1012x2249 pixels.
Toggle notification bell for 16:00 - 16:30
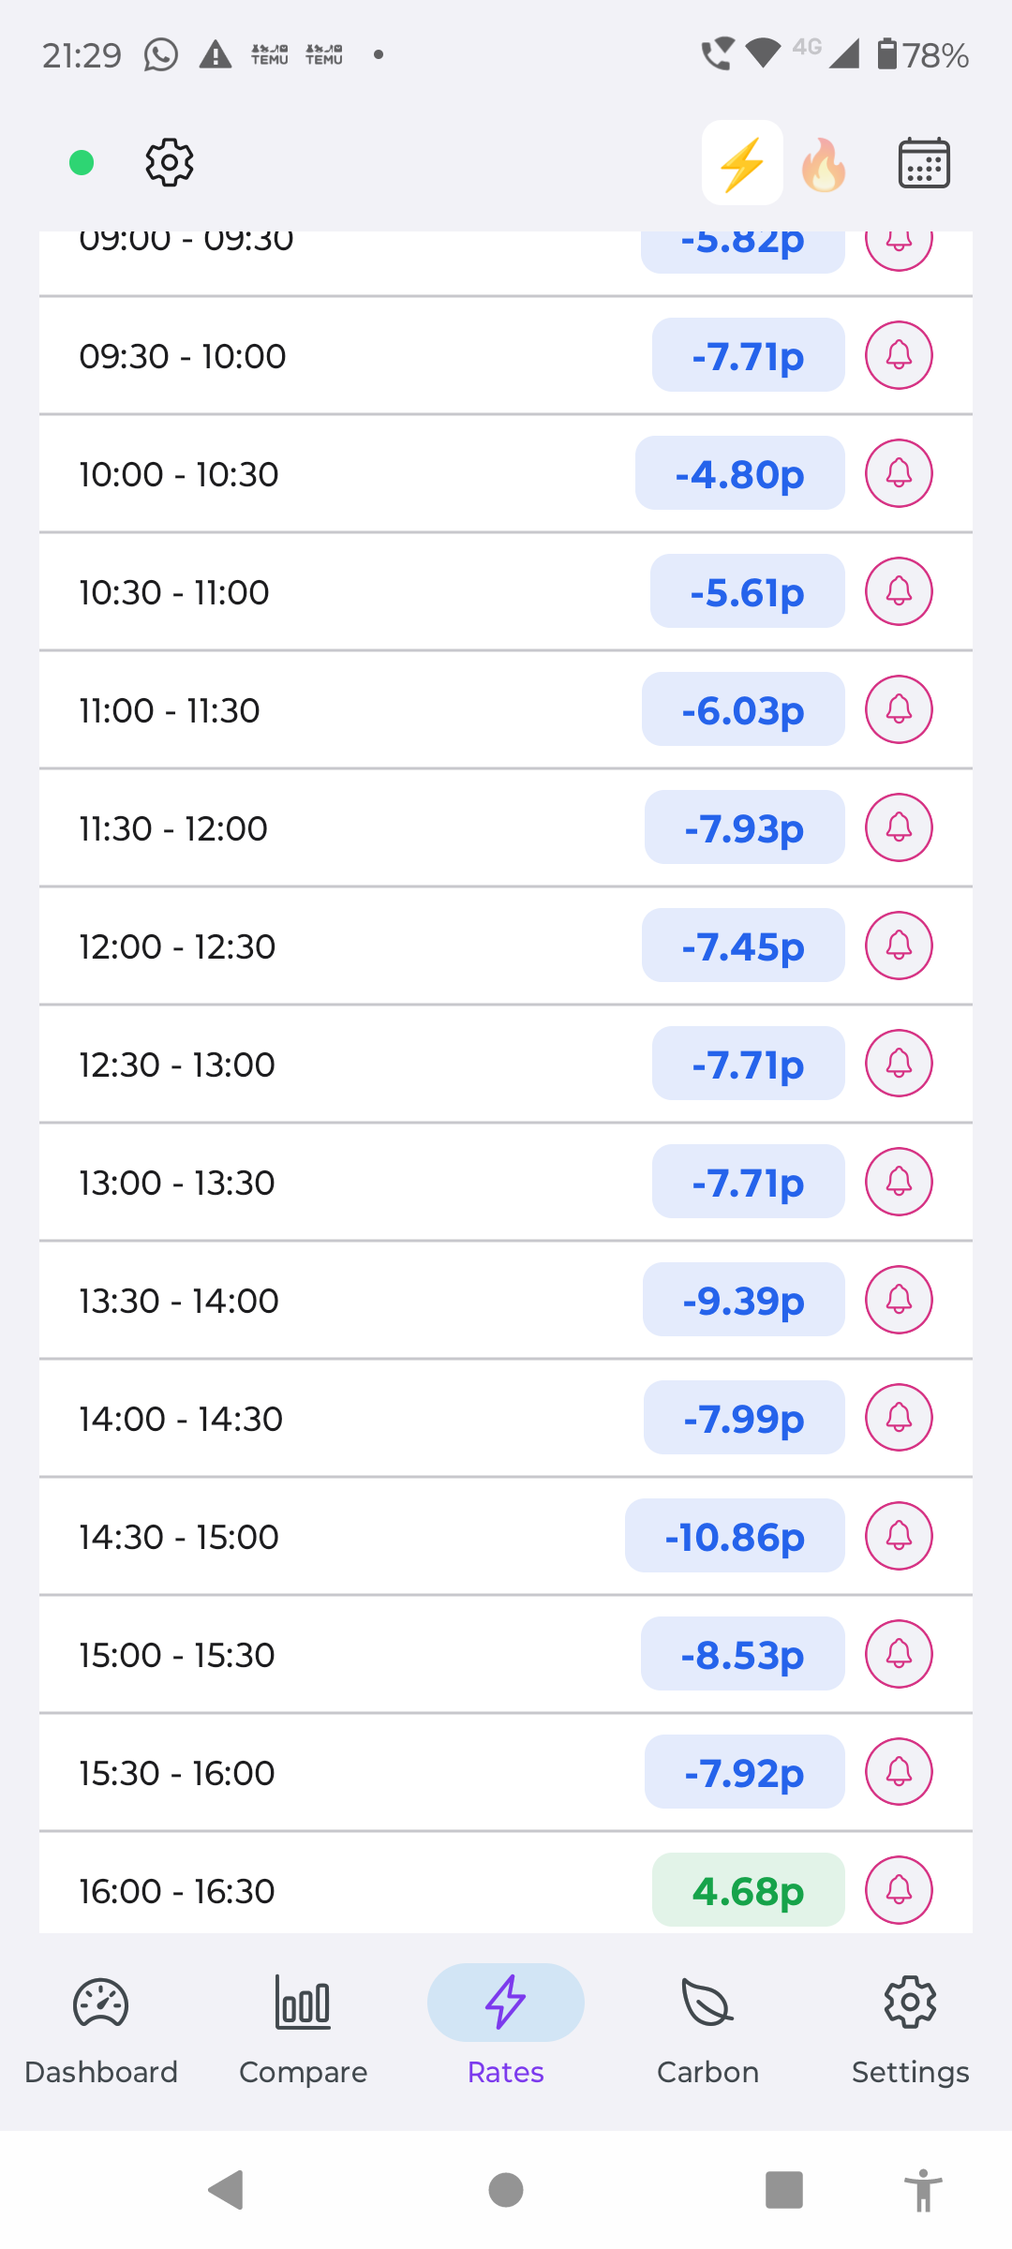click(899, 1890)
